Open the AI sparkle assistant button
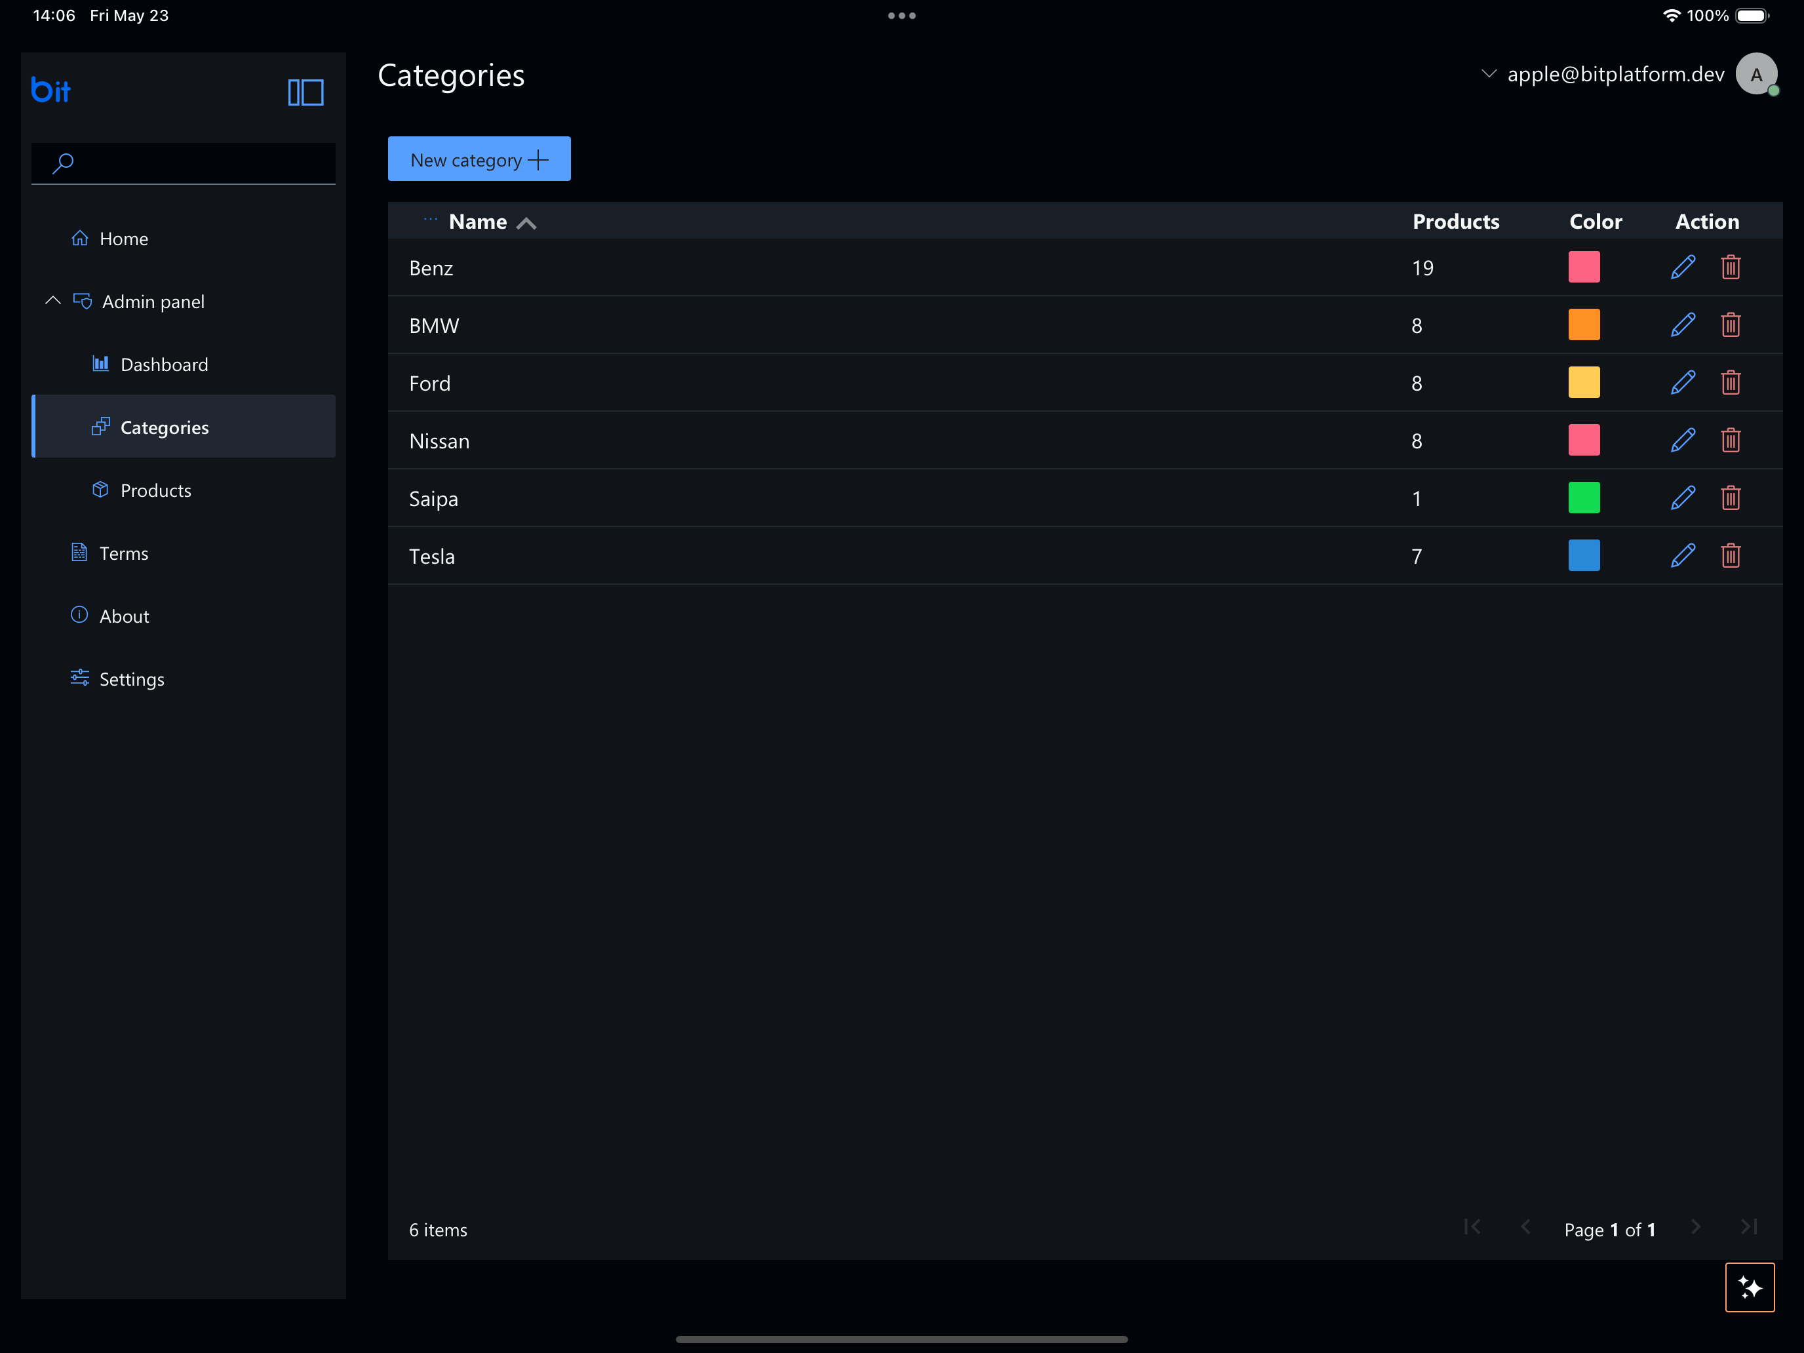1804x1353 pixels. [1750, 1287]
